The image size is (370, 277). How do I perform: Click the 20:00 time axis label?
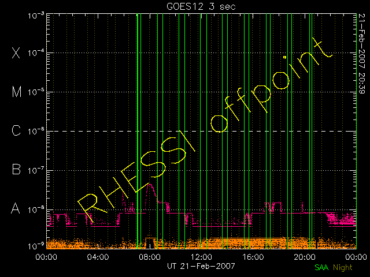coord(305,256)
